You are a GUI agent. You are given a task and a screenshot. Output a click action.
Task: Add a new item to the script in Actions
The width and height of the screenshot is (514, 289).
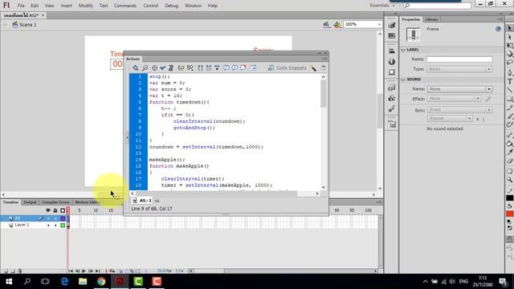pyautogui.click(x=136, y=67)
